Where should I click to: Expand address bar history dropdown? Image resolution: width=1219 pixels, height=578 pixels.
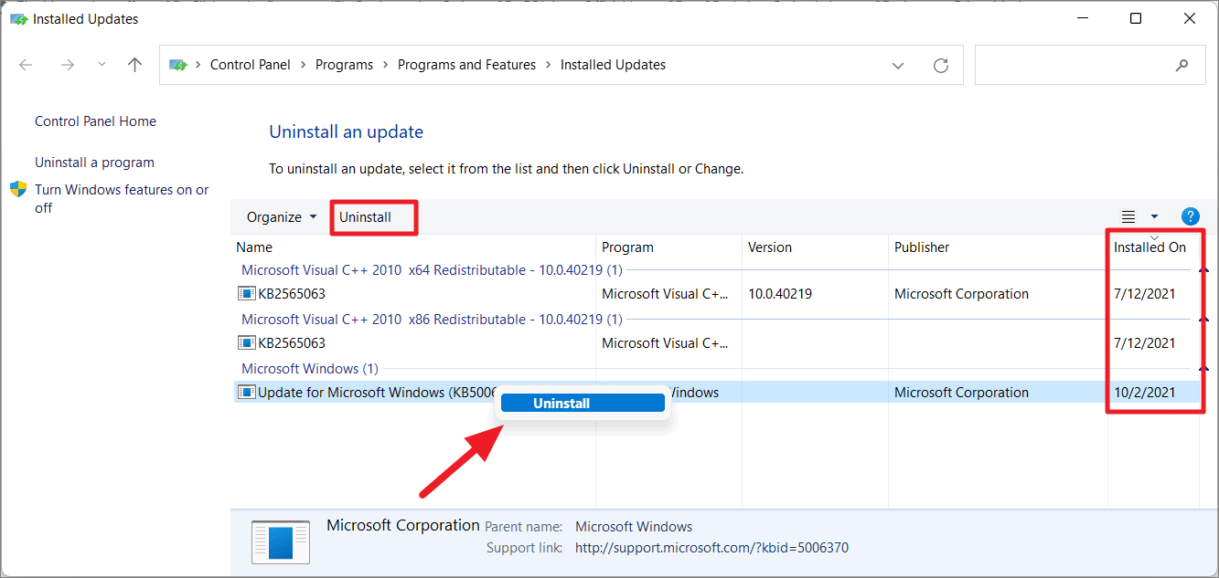click(x=899, y=65)
